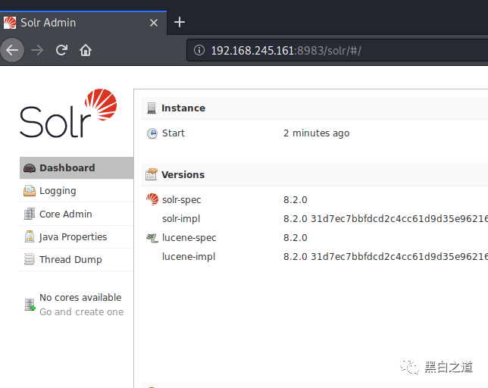Click the Logging inbox icon
Image resolution: width=488 pixels, height=388 pixels.
(x=30, y=191)
